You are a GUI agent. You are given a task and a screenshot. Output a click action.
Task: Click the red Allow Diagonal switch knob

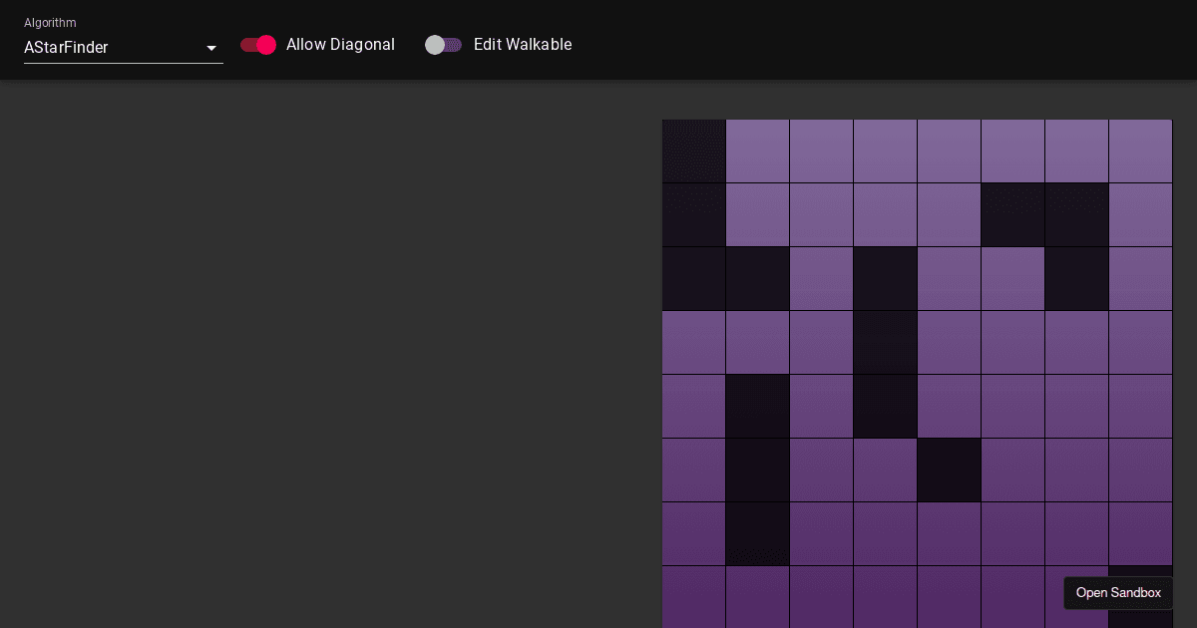point(266,45)
